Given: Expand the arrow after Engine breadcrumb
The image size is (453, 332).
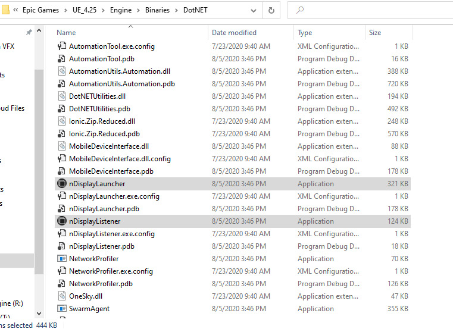Looking at the screenshot, I should 138,10.
